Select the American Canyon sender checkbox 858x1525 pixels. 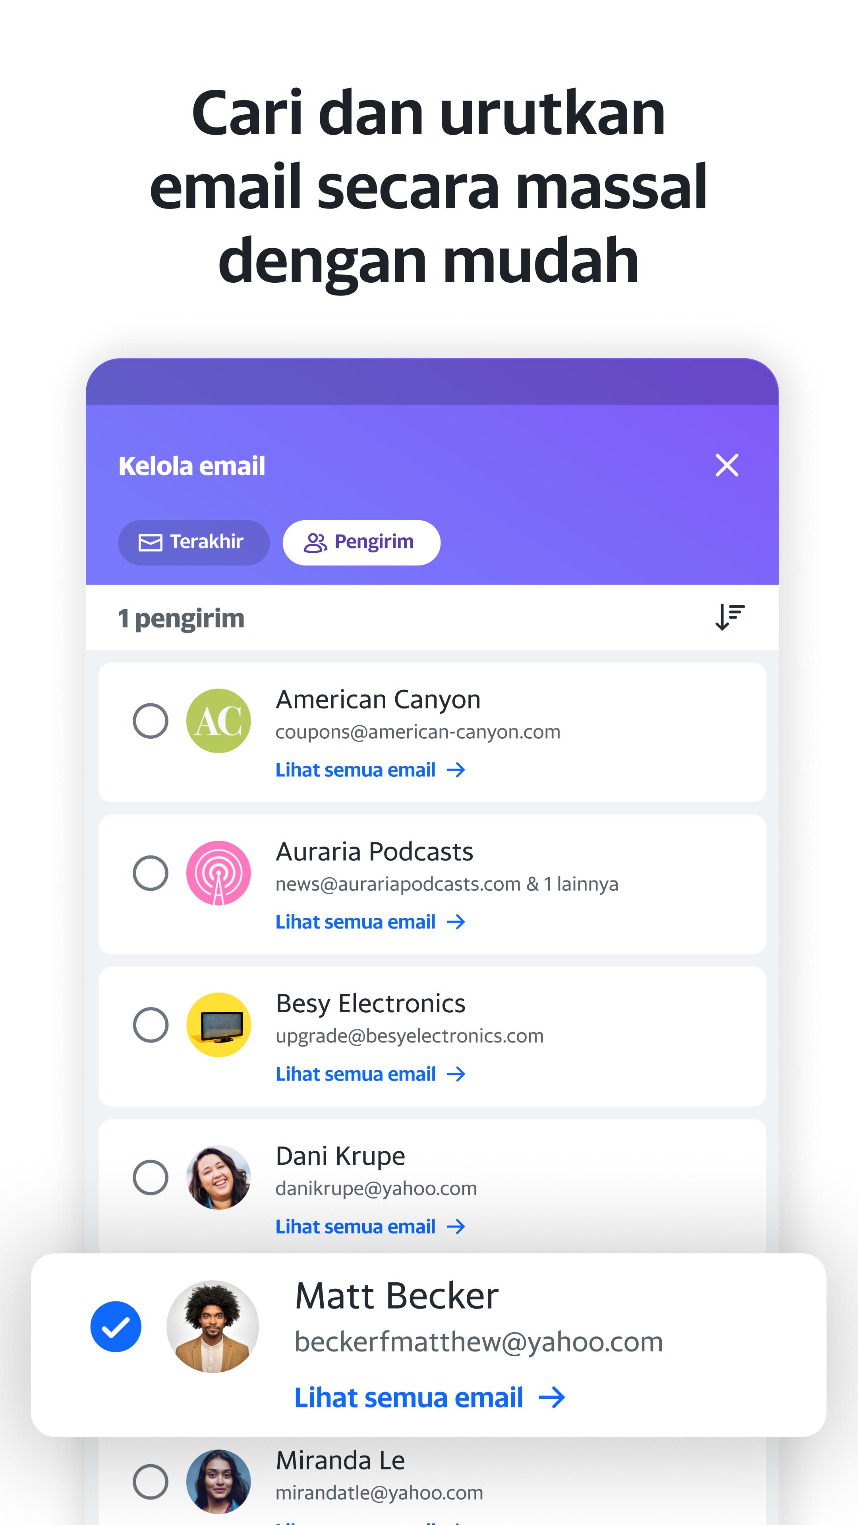pos(151,720)
